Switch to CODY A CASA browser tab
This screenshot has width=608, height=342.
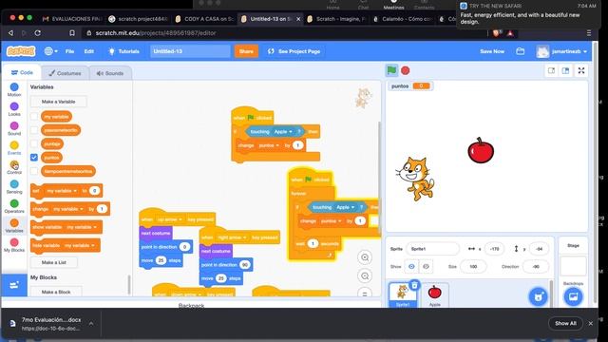(205, 19)
